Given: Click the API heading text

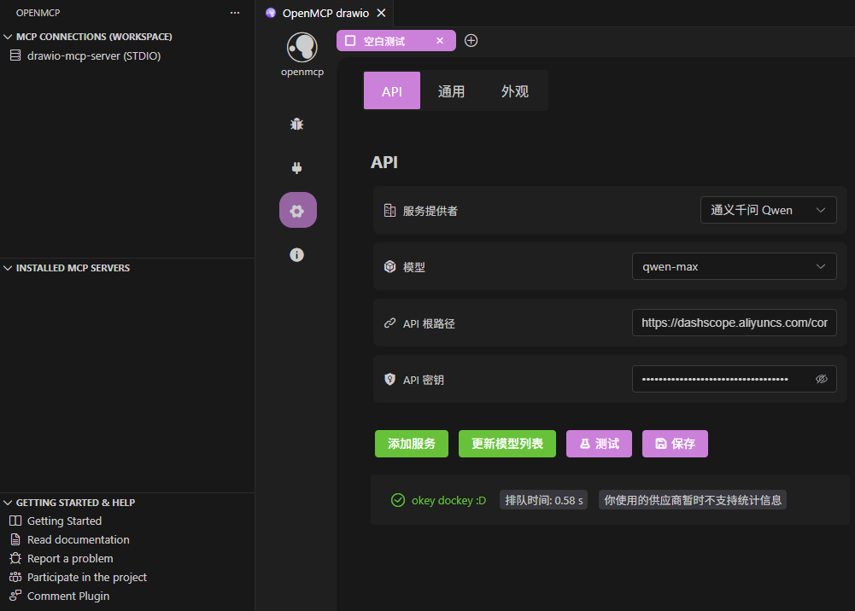Looking at the screenshot, I should point(384,162).
